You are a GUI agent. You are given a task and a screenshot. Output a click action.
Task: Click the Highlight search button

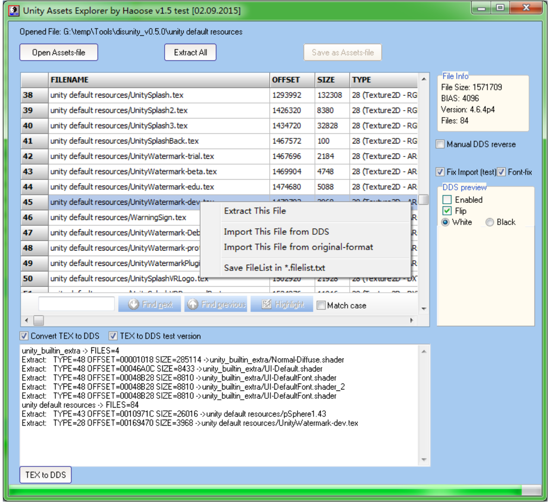pos(282,304)
